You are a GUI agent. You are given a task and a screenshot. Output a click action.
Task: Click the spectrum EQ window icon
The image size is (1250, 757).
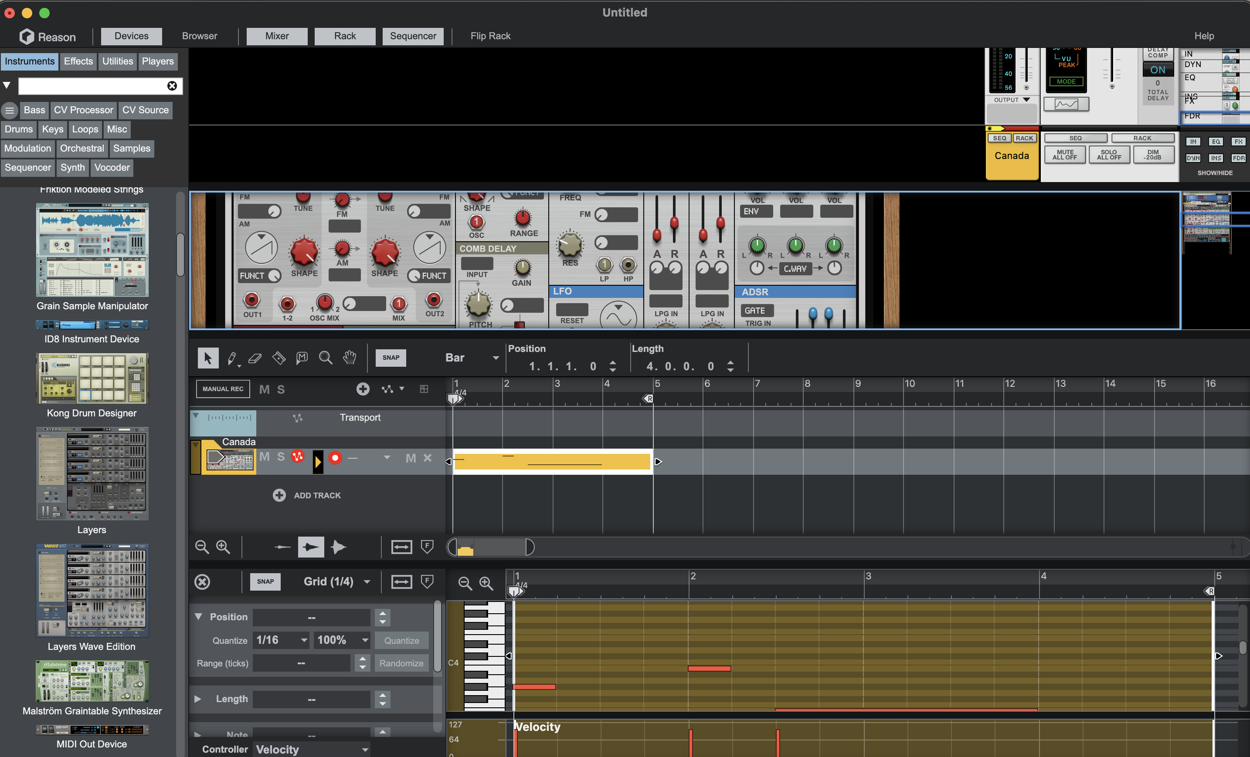1067,104
